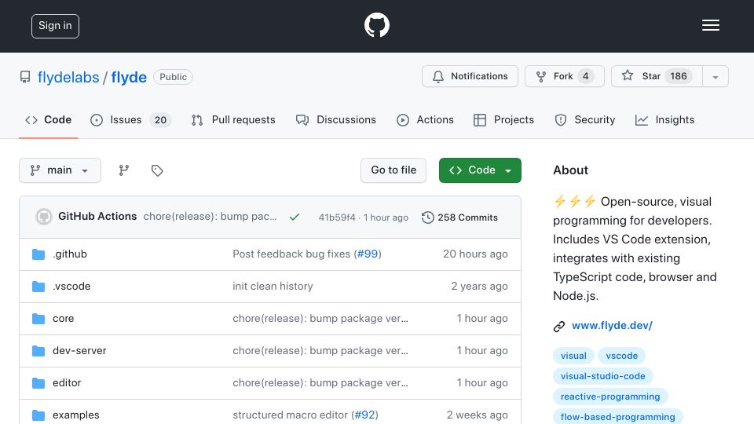
Task: Open commit hash 41b59f4
Action: [337, 217]
